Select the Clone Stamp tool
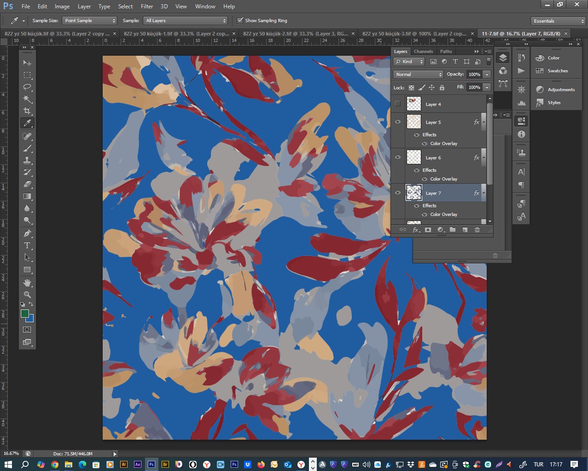 click(x=27, y=160)
